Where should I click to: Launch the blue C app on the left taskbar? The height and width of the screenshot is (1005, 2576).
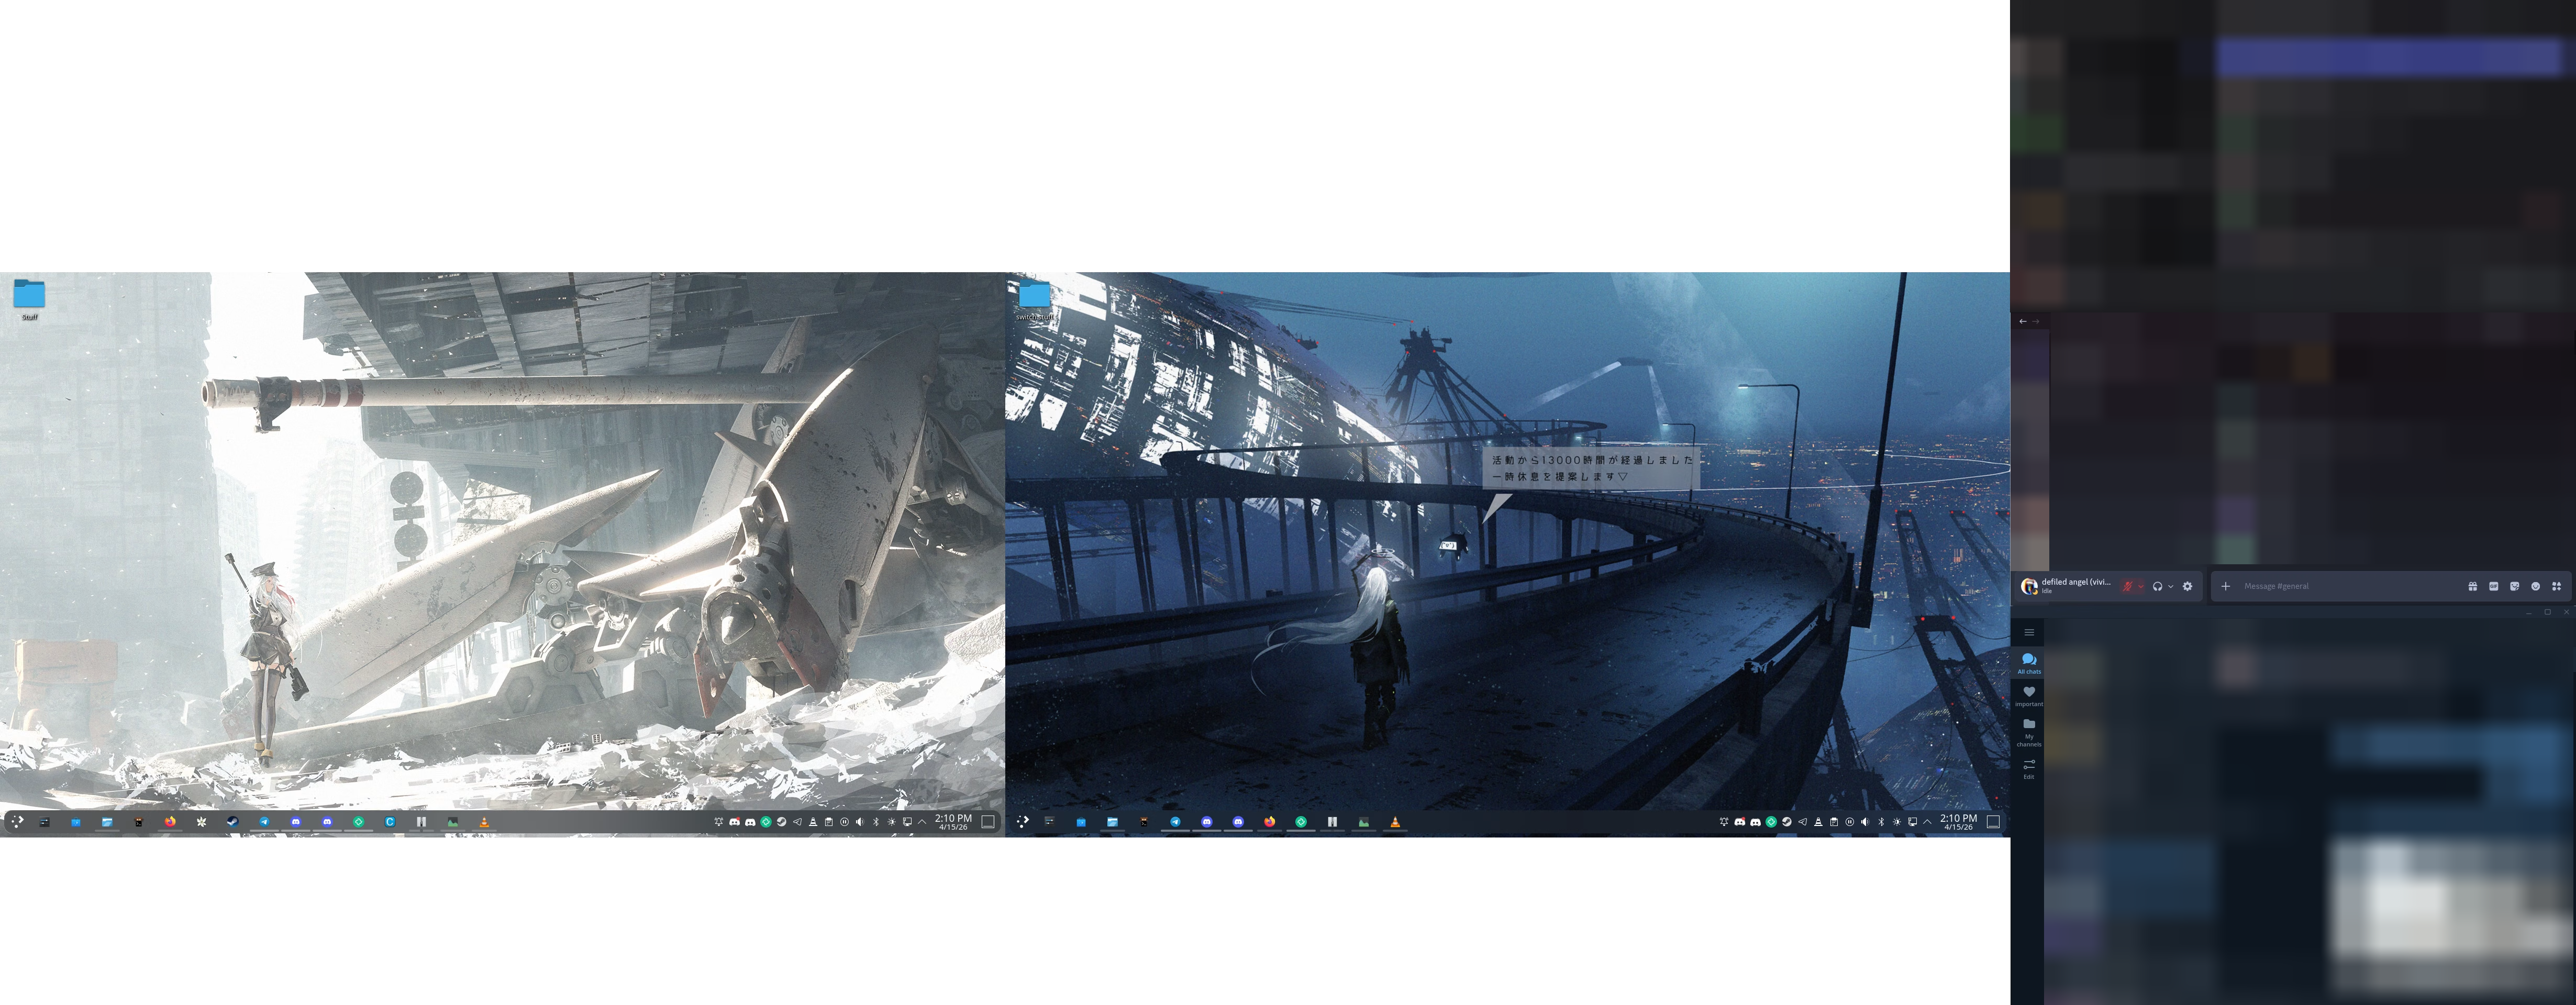(390, 822)
